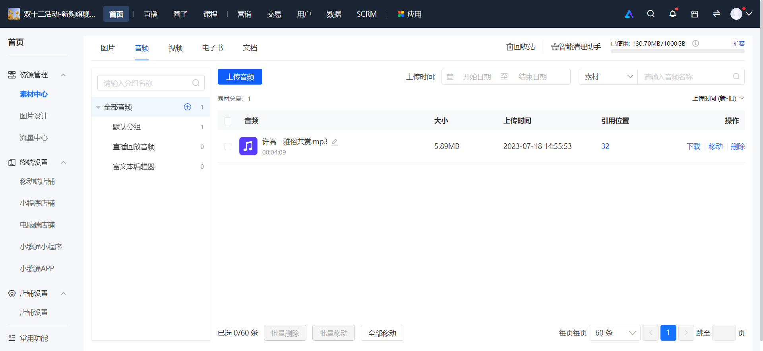The width and height of the screenshot is (763, 351).
Task: Open the user avatar menu
Action: click(741, 14)
